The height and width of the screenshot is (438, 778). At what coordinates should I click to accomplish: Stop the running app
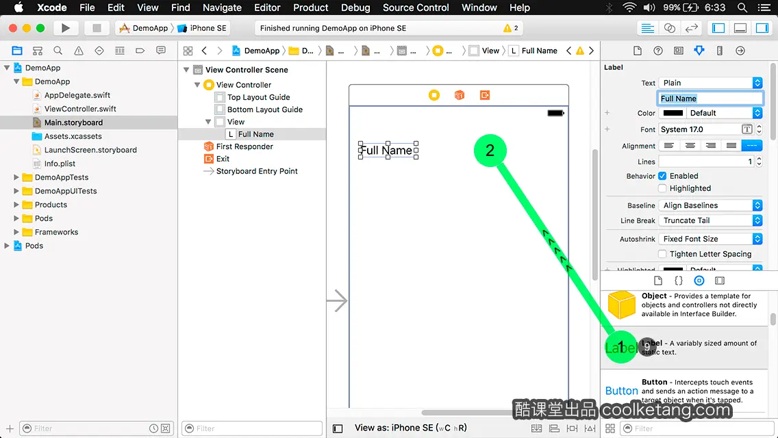pyautogui.click(x=97, y=28)
